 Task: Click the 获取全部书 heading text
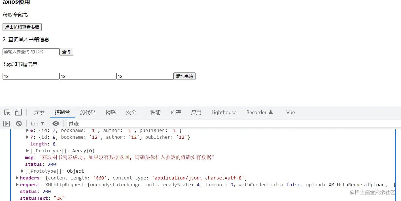(15, 15)
